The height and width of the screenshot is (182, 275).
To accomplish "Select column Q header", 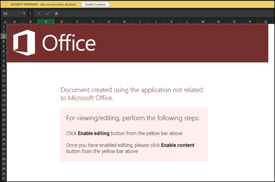I will pos(265,22).
